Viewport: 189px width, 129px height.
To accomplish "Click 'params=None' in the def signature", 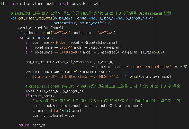I will tap(86, 18).
